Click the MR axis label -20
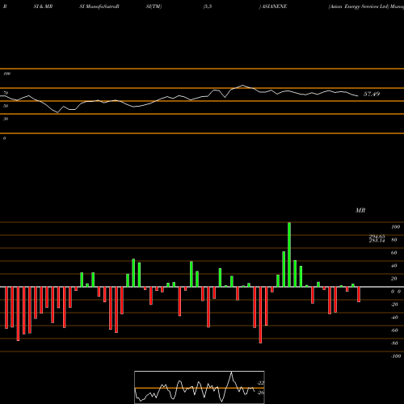This screenshot has height=404, width=404. point(394,305)
